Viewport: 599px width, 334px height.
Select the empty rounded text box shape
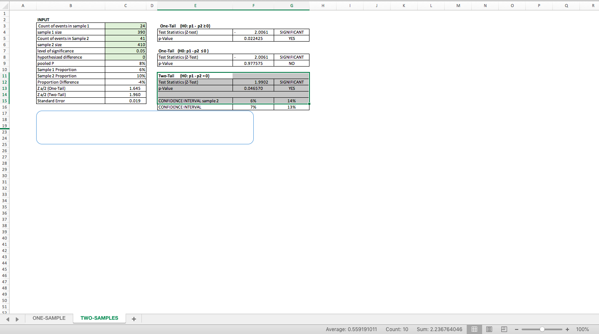(145, 128)
